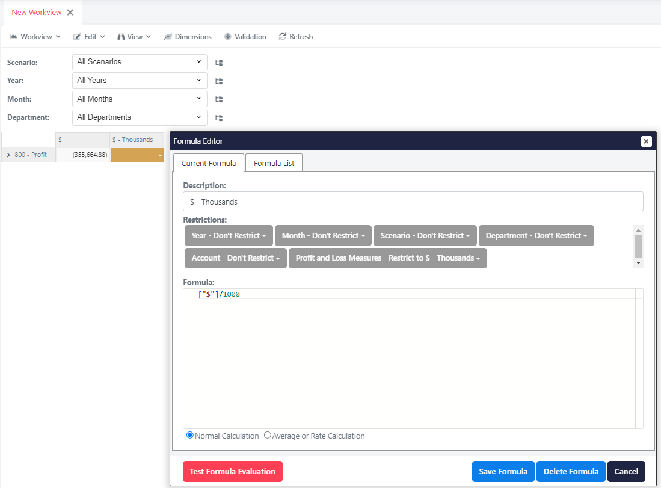Open the Year - Don't Restrict dropdown
This screenshot has width=661, height=488.
click(x=229, y=236)
